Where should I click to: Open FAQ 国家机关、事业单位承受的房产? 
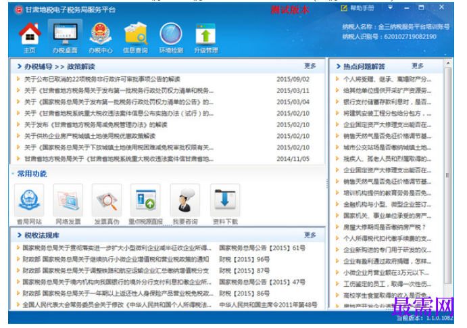click(x=387, y=216)
